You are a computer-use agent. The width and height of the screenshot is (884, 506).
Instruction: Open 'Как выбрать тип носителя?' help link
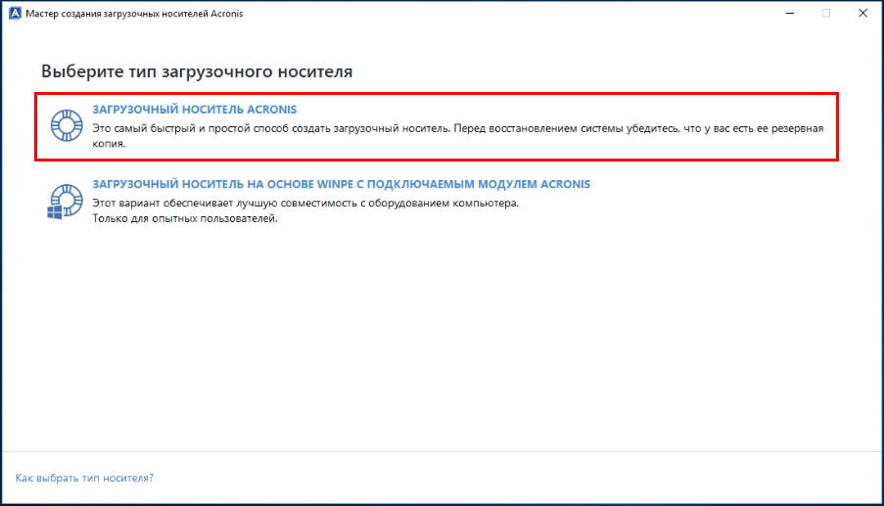point(84,478)
